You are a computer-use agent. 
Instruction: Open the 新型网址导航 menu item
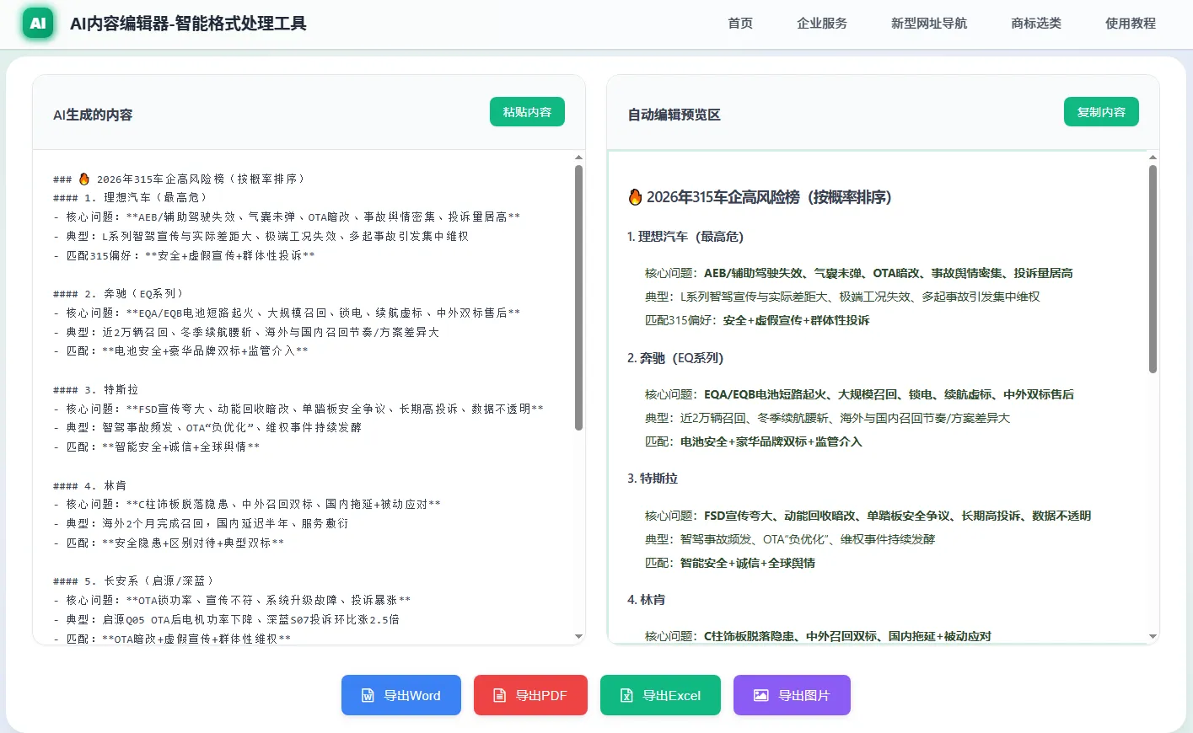[x=928, y=24]
